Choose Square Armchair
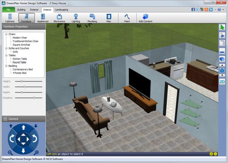228x163 pixels. click(x=21, y=45)
